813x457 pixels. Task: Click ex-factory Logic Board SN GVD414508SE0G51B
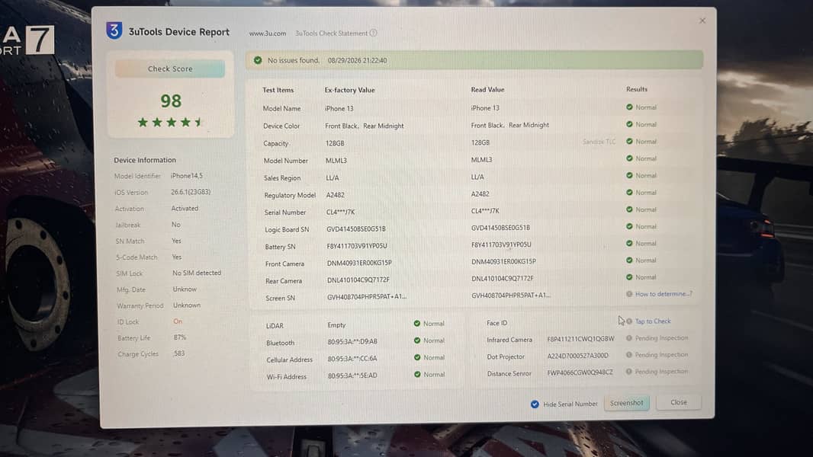click(x=355, y=228)
